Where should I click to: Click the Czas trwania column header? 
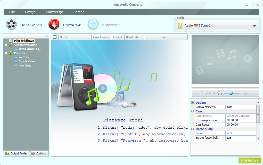101,37
